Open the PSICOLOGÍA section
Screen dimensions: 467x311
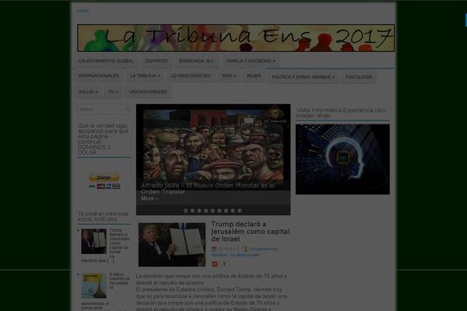(359, 77)
